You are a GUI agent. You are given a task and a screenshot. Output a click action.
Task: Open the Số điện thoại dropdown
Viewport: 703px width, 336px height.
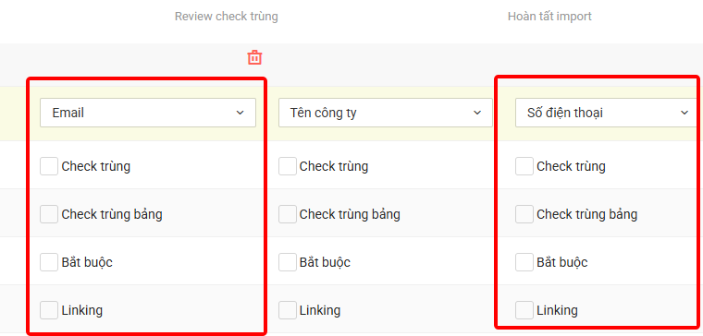point(606,113)
